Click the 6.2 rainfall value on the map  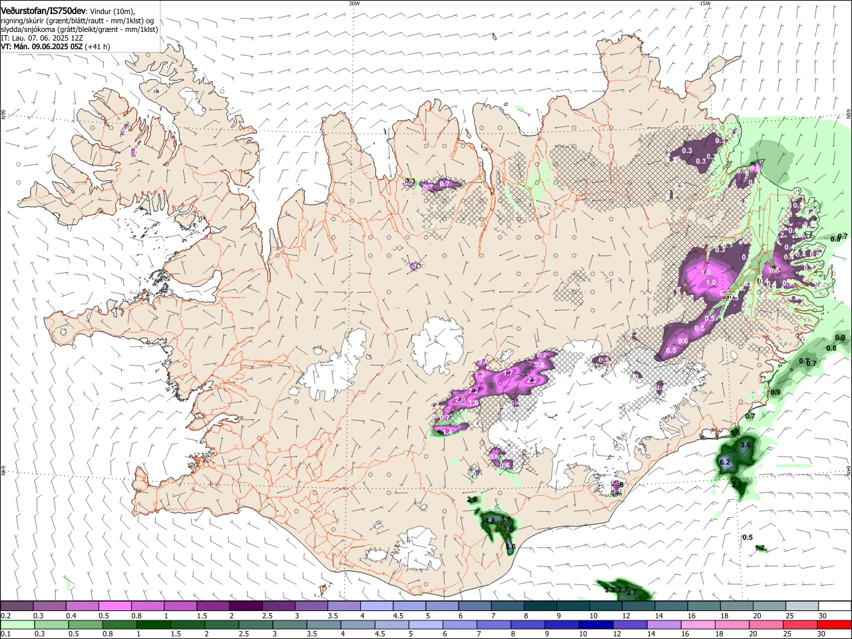coord(726,462)
